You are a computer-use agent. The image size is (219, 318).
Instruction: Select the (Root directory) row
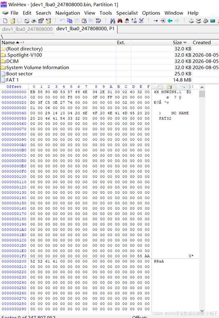tap(109, 49)
